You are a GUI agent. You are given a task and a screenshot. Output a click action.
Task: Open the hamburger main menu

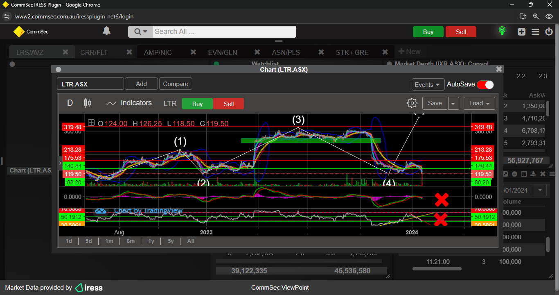coord(535,32)
